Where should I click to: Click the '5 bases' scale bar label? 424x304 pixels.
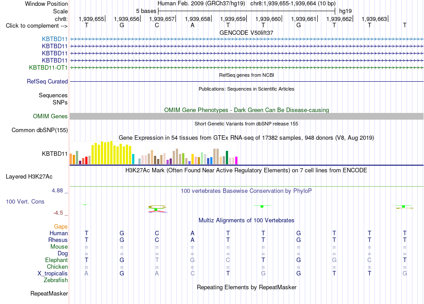coord(146,11)
